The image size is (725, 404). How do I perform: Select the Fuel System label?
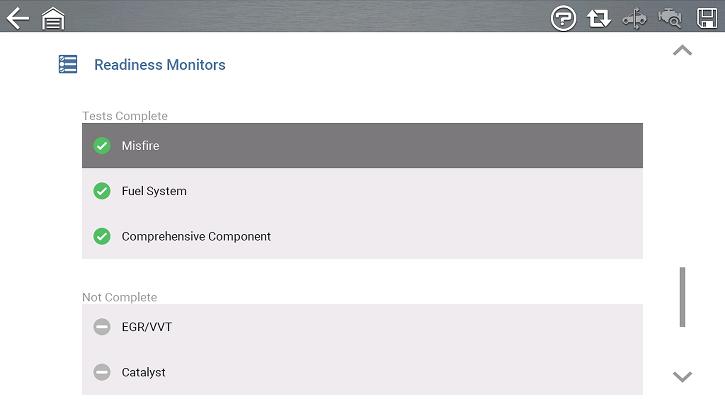tap(154, 191)
